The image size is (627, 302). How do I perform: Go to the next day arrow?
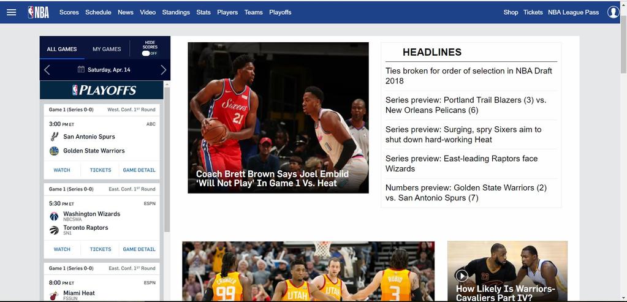point(163,70)
